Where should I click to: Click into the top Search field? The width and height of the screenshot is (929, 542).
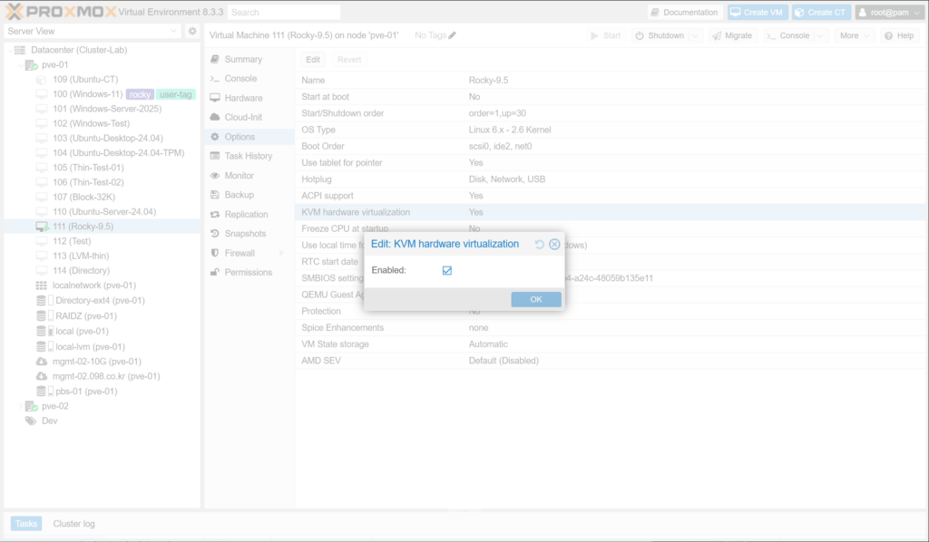pyautogui.click(x=283, y=13)
